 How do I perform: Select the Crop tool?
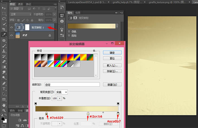[4, 29]
